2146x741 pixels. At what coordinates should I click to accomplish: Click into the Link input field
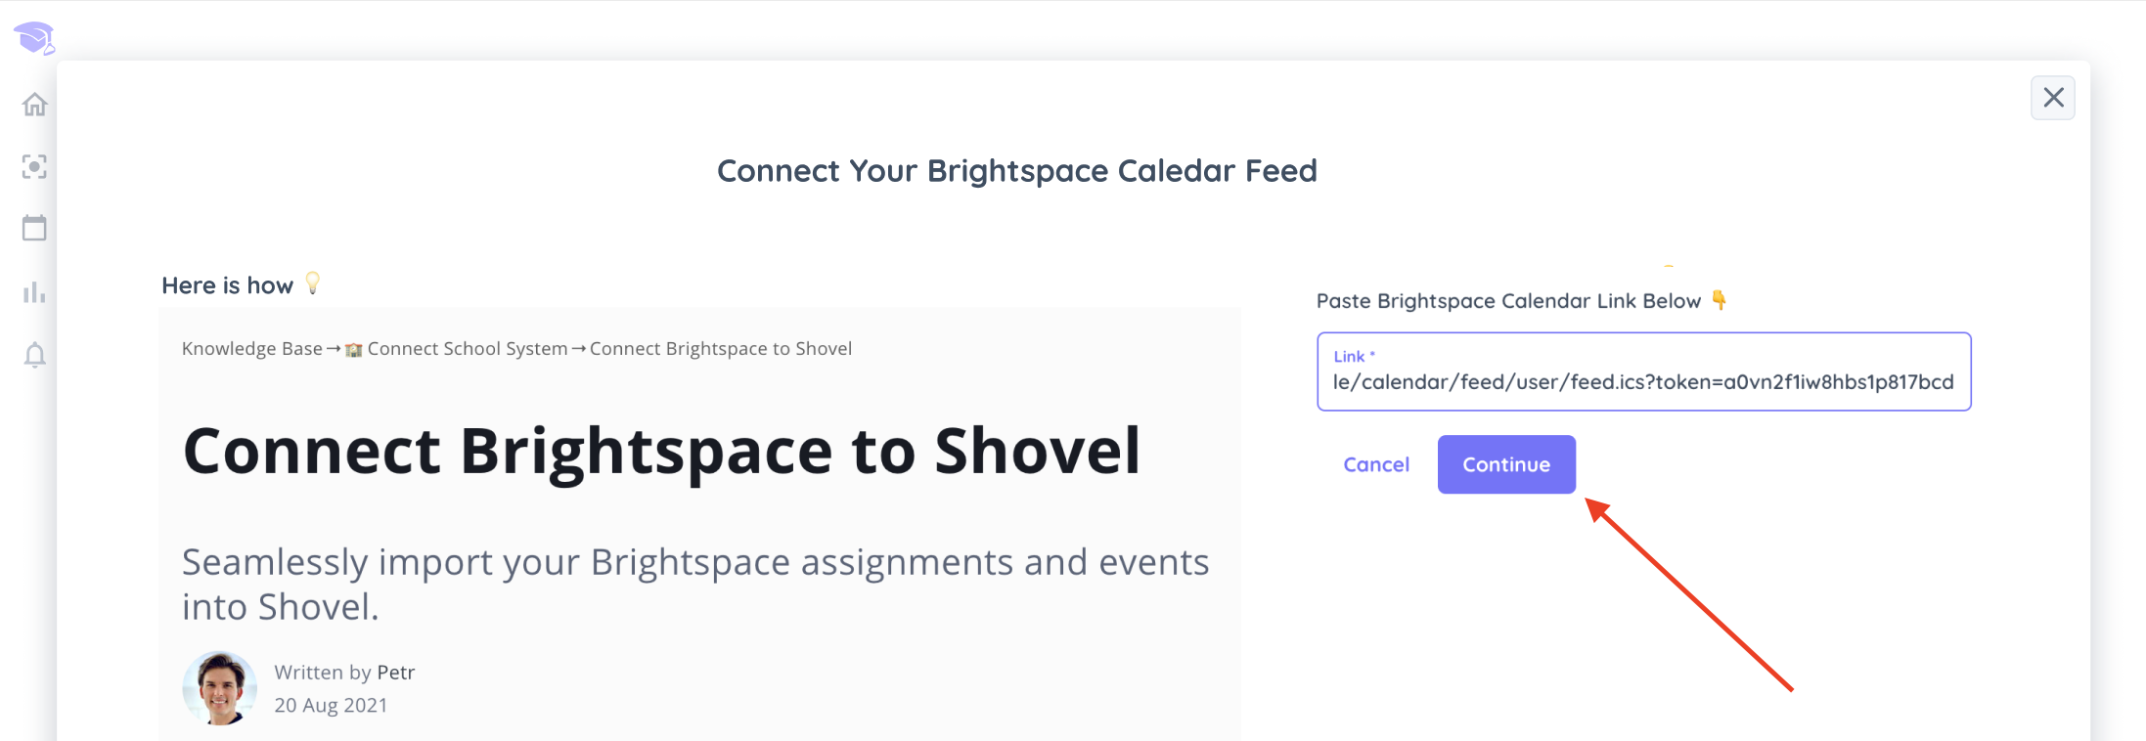(1643, 371)
